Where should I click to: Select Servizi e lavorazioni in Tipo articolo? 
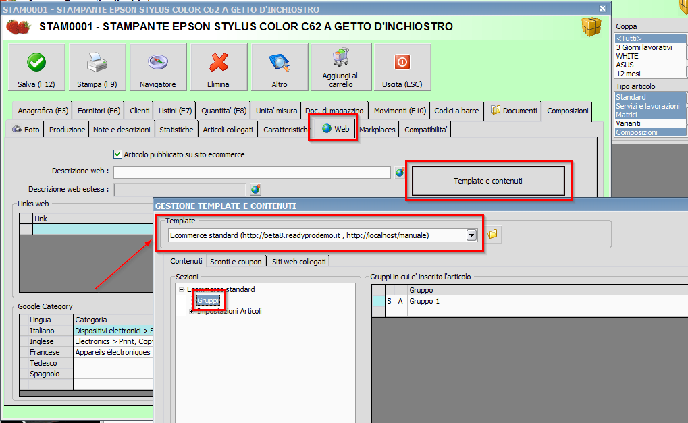[650, 106]
